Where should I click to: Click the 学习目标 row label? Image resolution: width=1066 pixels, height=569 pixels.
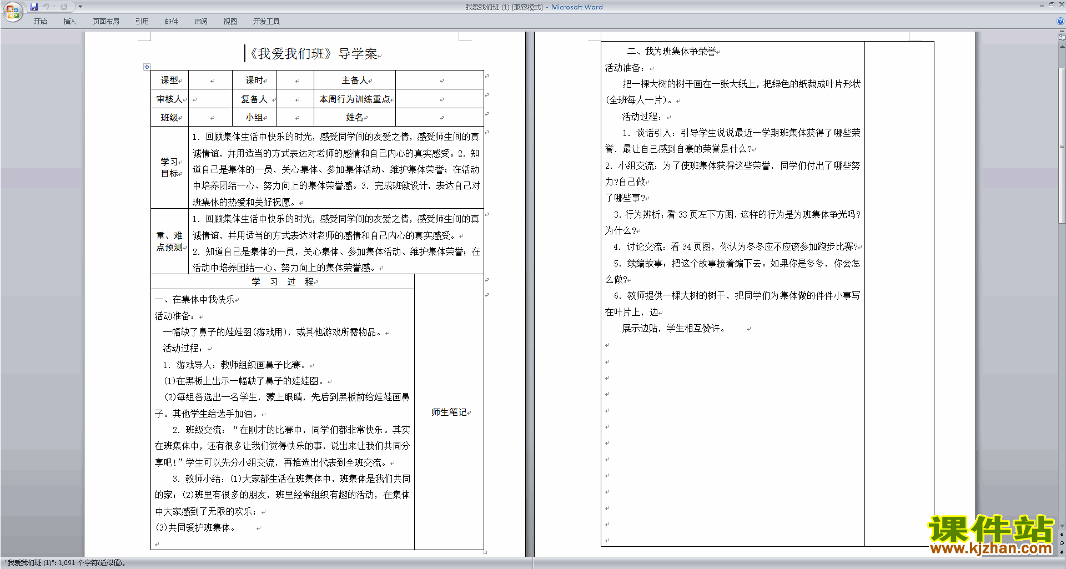tap(170, 168)
